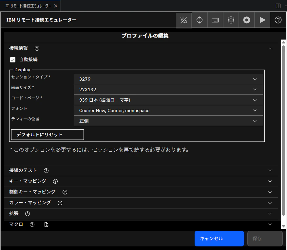287x250 pixels.
Task: Click the キー・マッピング section heading
Action: click(28, 181)
